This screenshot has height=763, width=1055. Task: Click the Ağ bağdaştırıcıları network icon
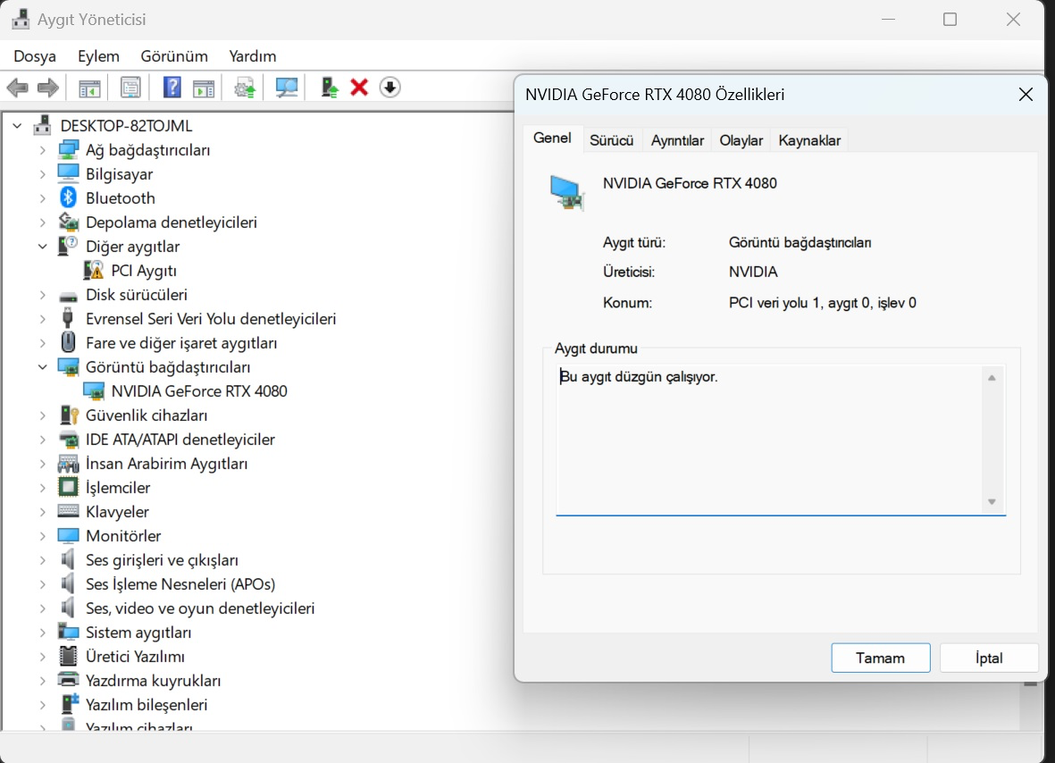click(x=68, y=149)
